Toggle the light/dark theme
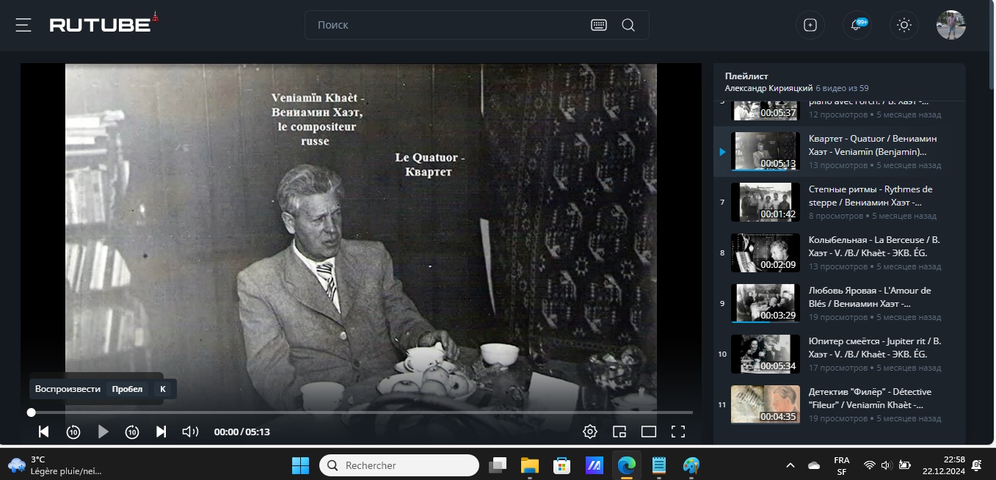This screenshot has height=480, width=996. tap(904, 25)
